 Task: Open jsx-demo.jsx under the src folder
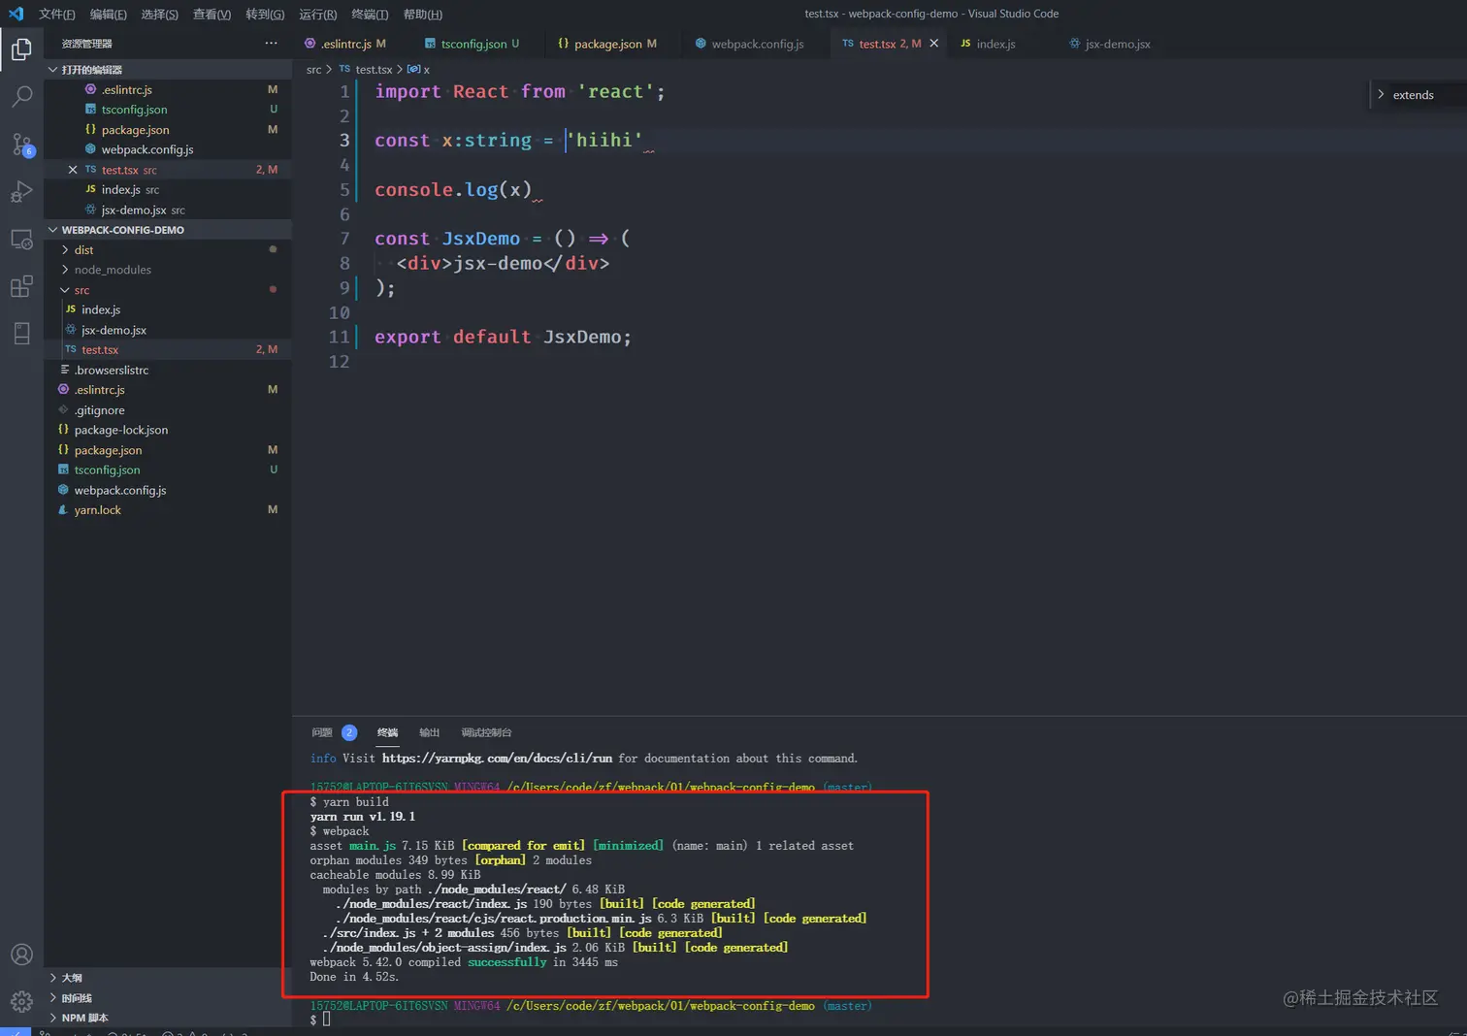tap(168, 330)
